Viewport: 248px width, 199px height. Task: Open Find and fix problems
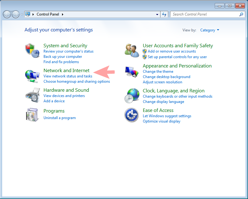[x=61, y=62]
